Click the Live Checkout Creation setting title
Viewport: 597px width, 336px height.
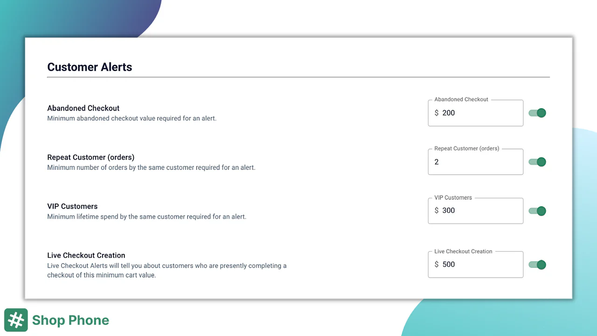click(86, 255)
